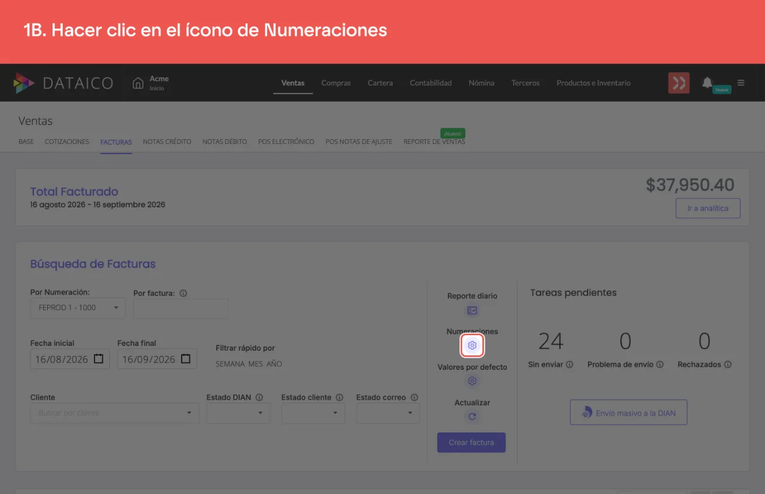Viewport: 765px width, 494px height.
Task: Open the Fecha inicial calendar picker
Action: (99, 359)
